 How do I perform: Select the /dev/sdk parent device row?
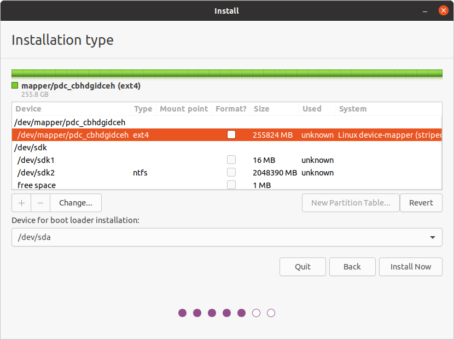[x=226, y=147]
